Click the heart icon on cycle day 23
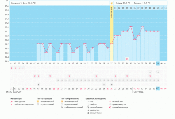Screen dimensions: 175x119 pyautogui.click(x=96, y=76)
